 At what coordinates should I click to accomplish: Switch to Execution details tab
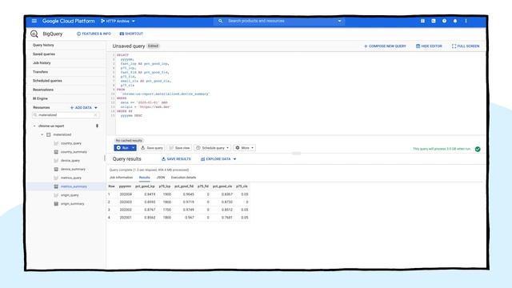click(183, 178)
